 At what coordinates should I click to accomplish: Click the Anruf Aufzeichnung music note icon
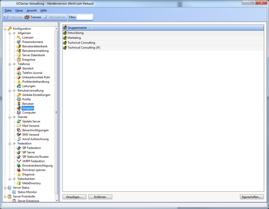pyautogui.click(x=19, y=139)
